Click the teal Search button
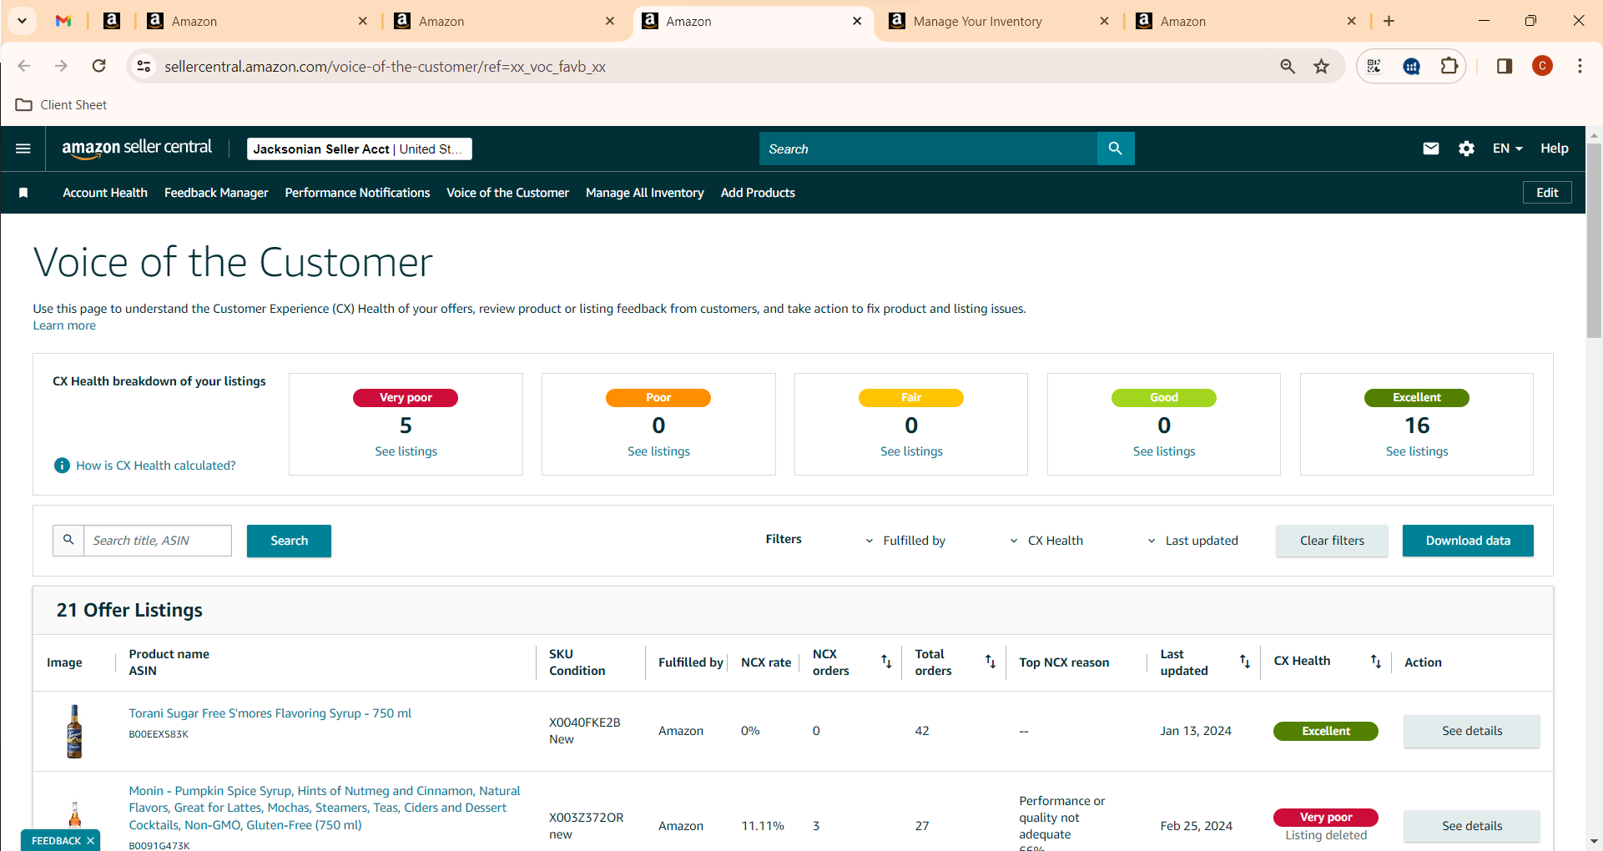Screen dimensions: 1603x851 289,541
